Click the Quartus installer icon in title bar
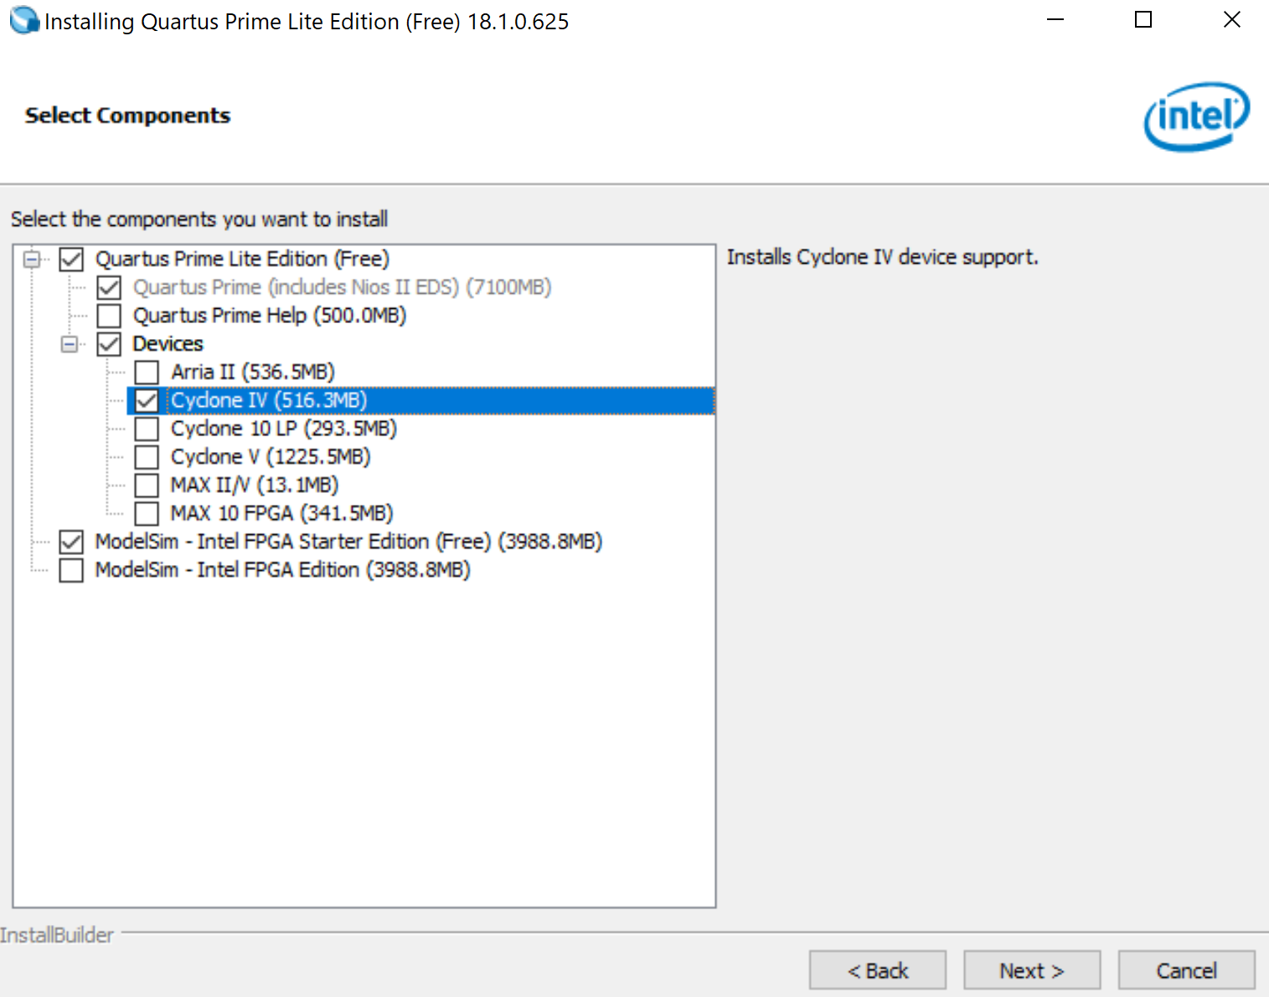The image size is (1269, 997). pyautogui.click(x=23, y=21)
